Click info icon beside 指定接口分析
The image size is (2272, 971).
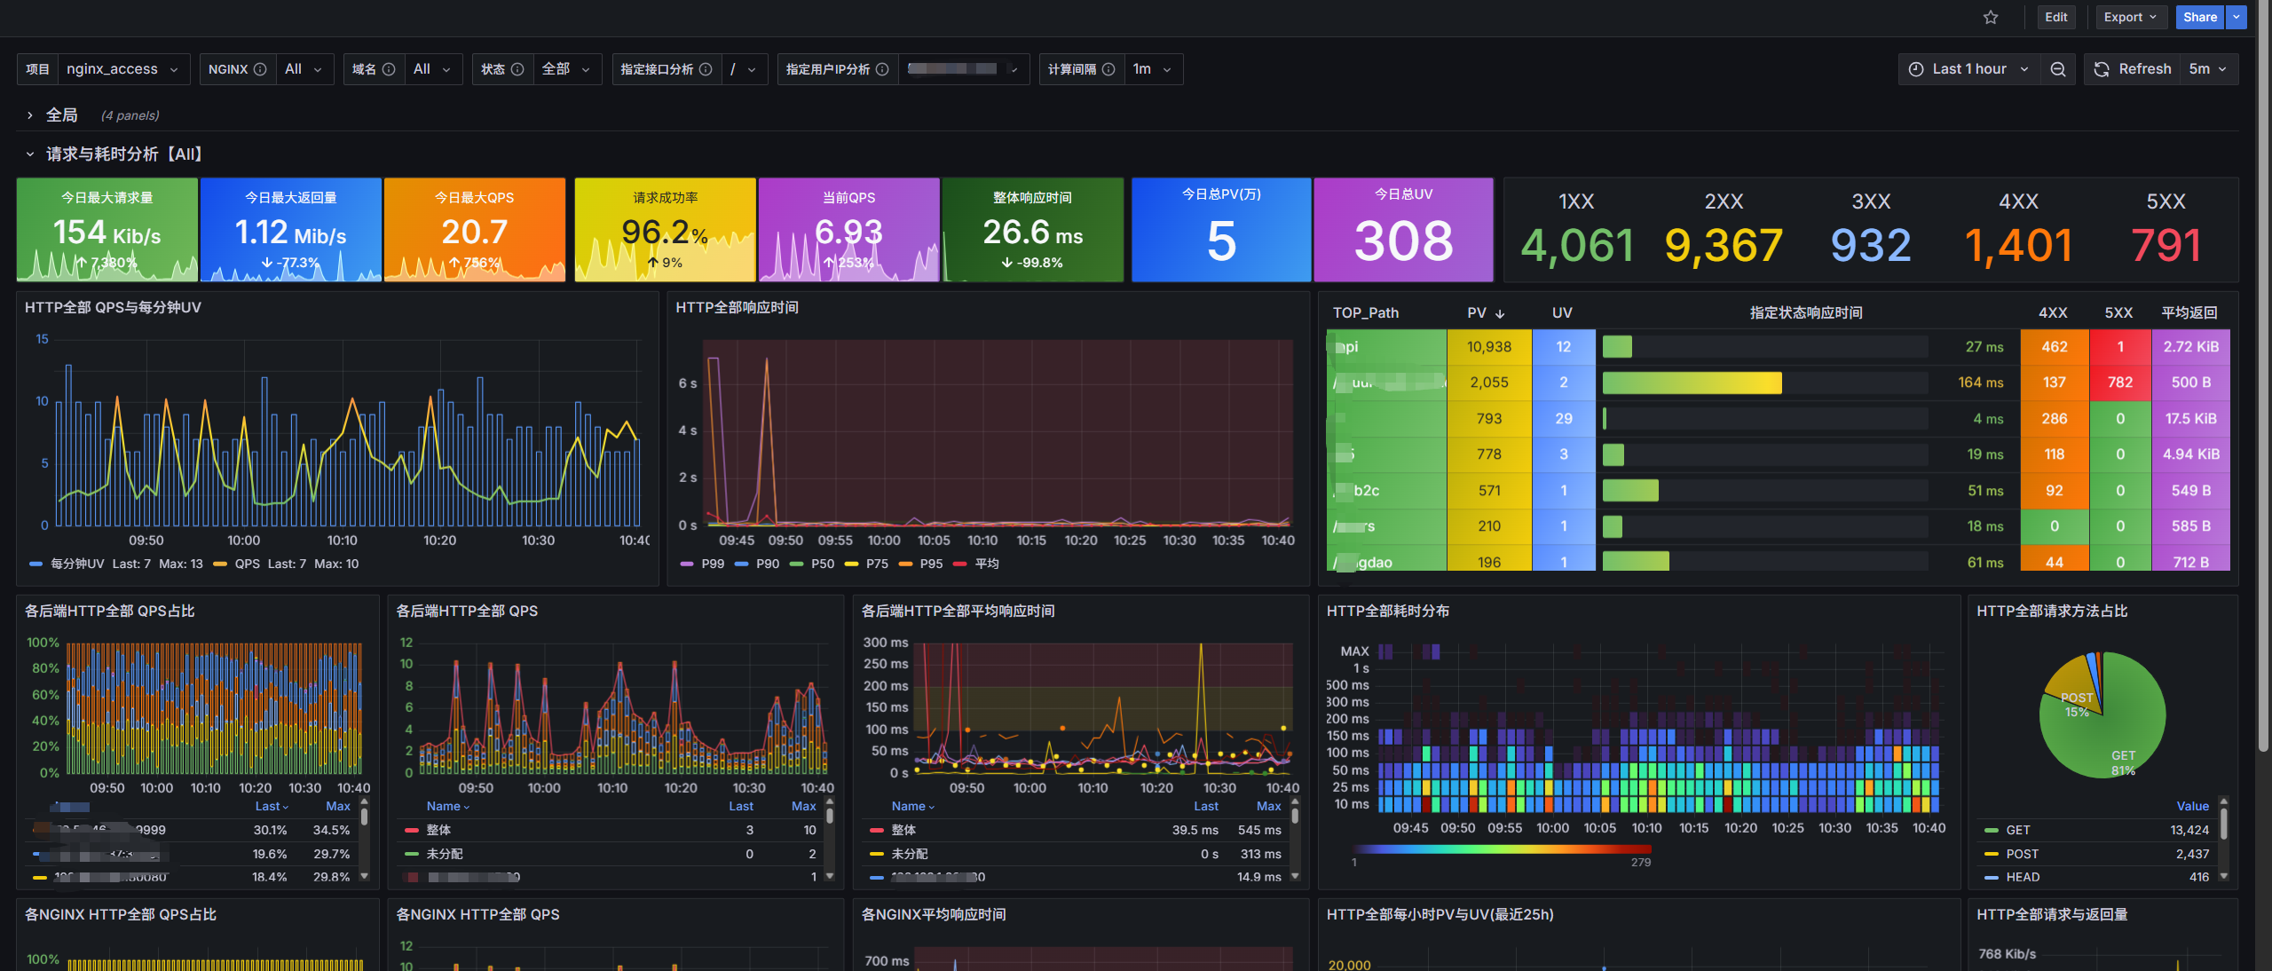pyautogui.click(x=706, y=69)
